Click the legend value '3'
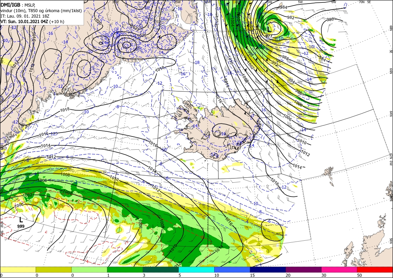The width and height of the screenshot is (393, 278). [x=144, y=275]
